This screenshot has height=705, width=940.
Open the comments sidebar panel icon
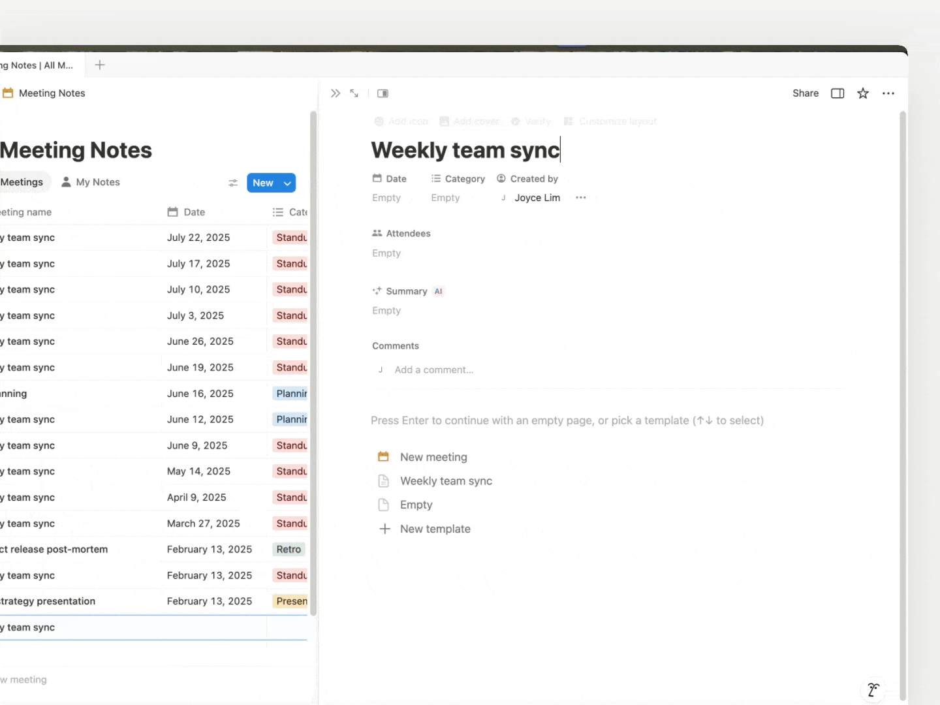(x=838, y=93)
